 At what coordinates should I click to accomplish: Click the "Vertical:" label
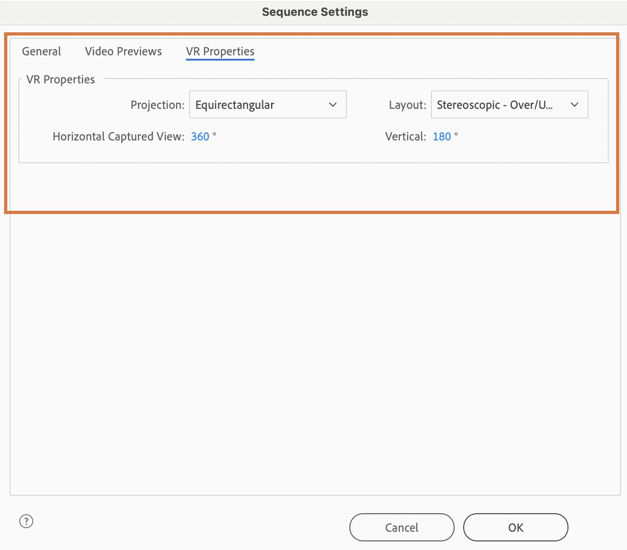[x=405, y=137]
